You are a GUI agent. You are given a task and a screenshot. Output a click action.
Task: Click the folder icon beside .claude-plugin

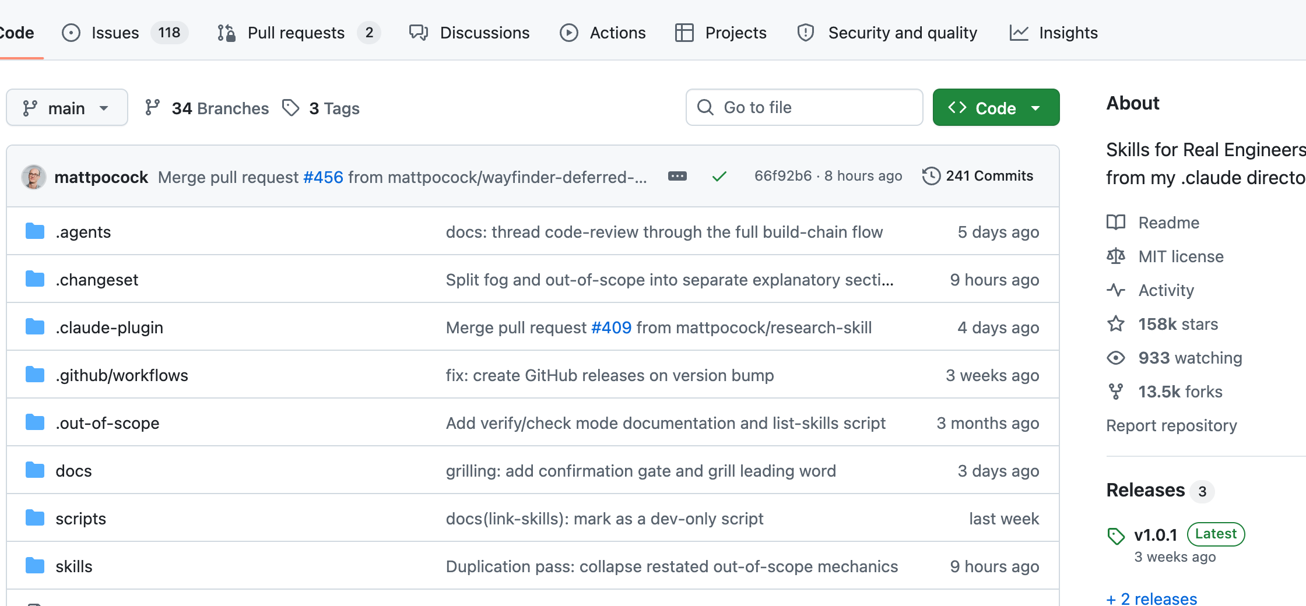pyautogui.click(x=35, y=327)
